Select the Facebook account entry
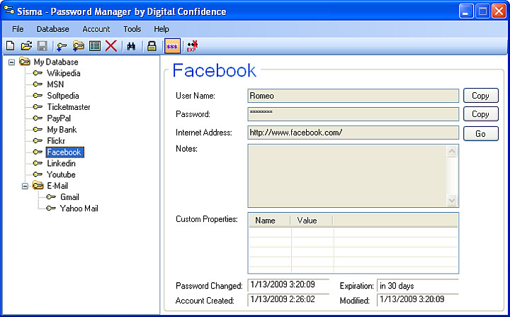 point(64,152)
